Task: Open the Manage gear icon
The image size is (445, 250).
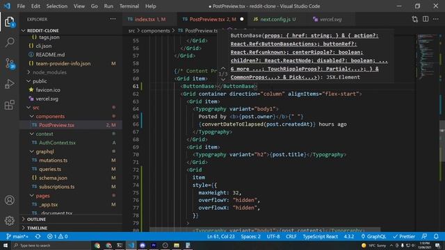Action: pos(9,221)
